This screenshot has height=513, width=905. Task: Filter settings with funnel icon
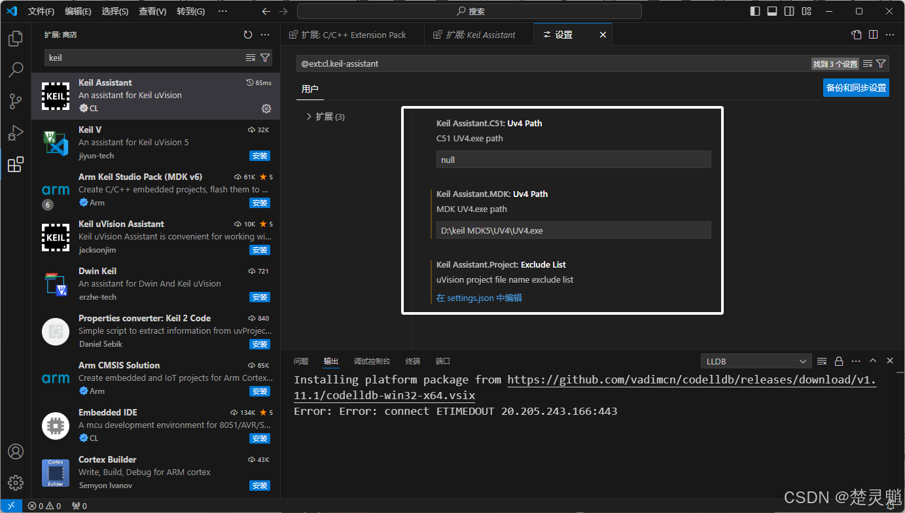pyautogui.click(x=881, y=63)
